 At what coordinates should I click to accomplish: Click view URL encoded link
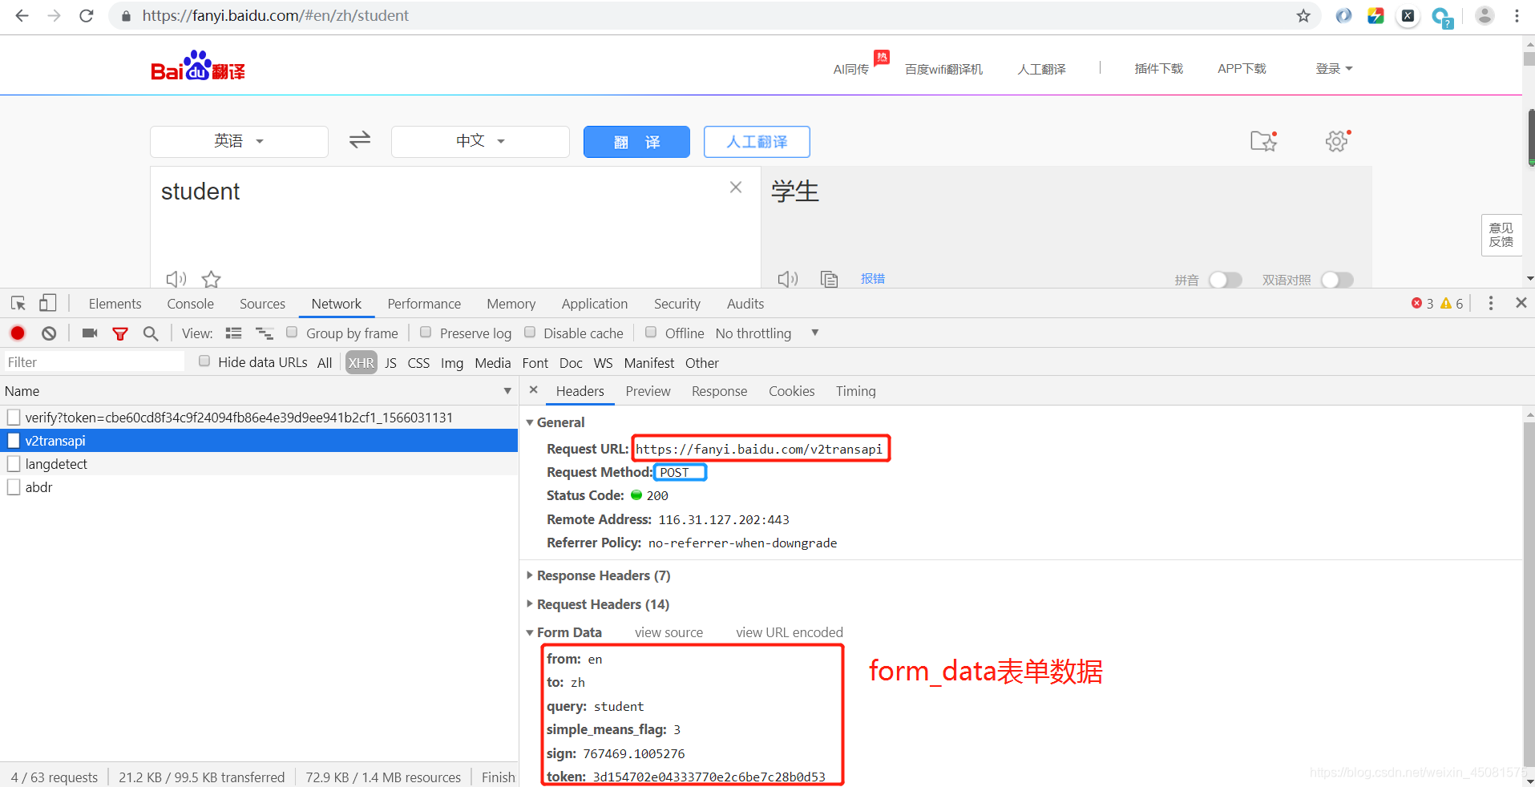790,632
